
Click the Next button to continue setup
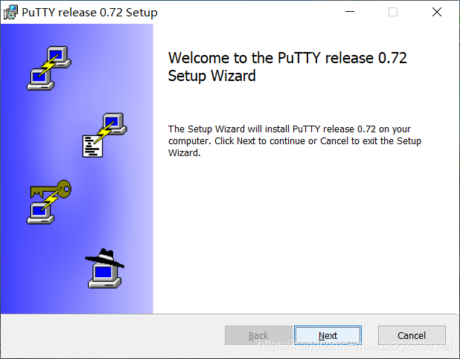(328, 335)
